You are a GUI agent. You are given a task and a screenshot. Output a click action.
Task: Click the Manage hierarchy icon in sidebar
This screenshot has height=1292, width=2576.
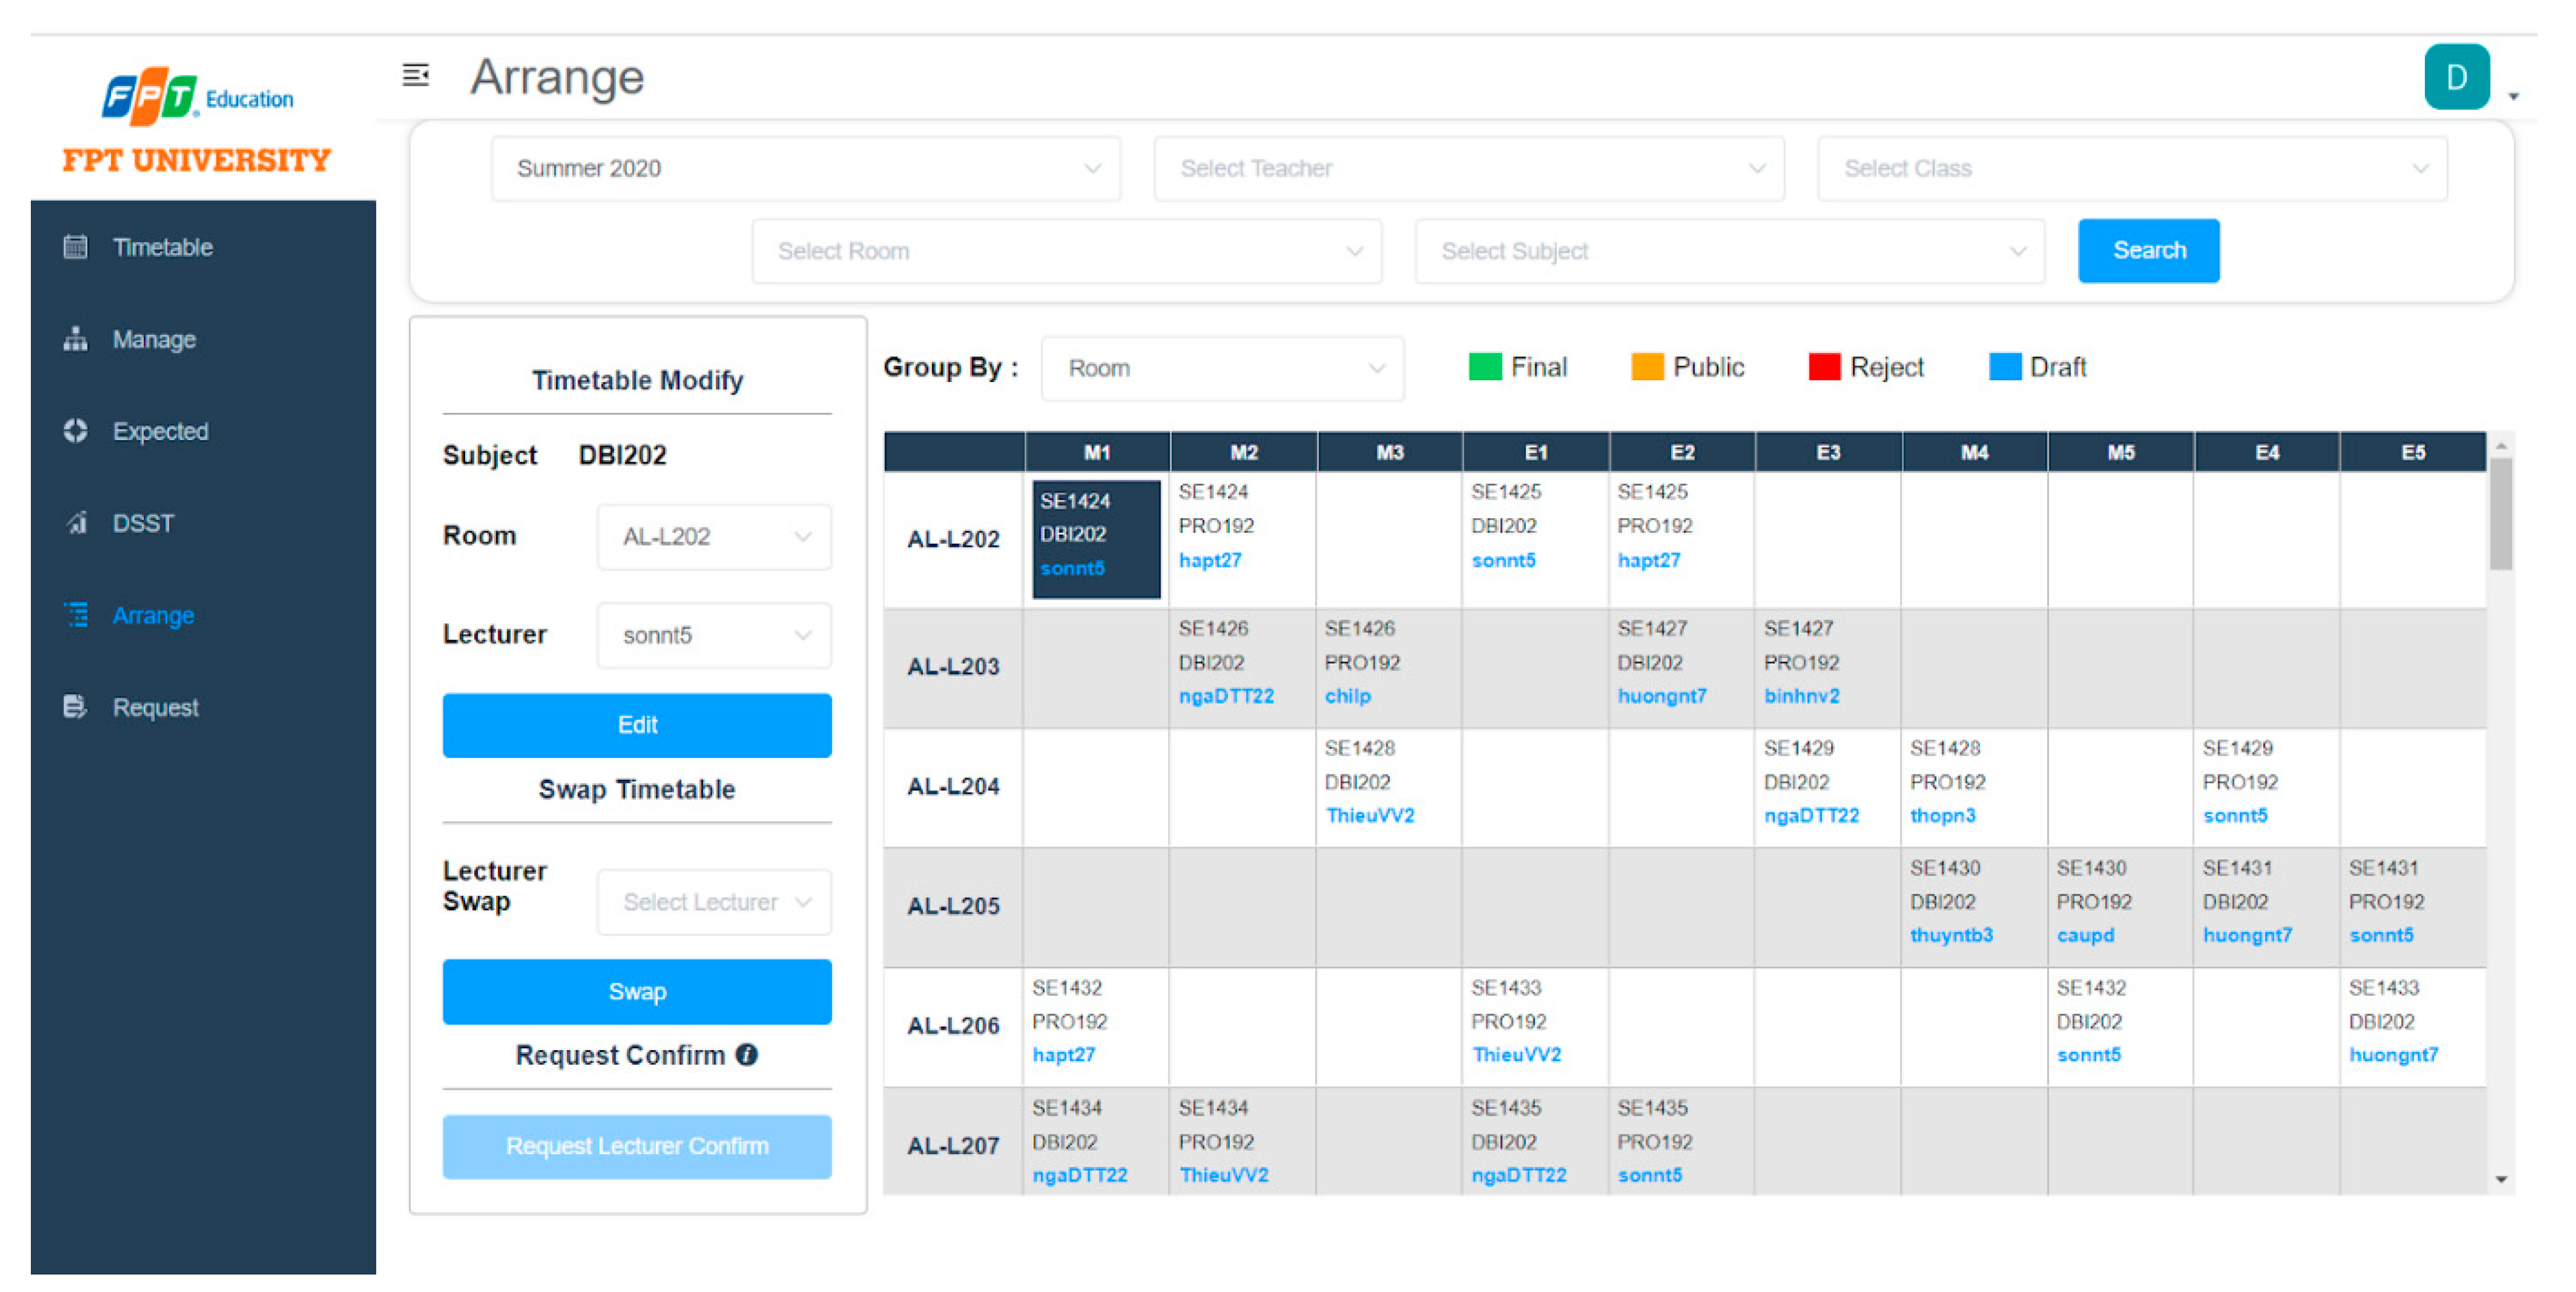click(x=75, y=339)
